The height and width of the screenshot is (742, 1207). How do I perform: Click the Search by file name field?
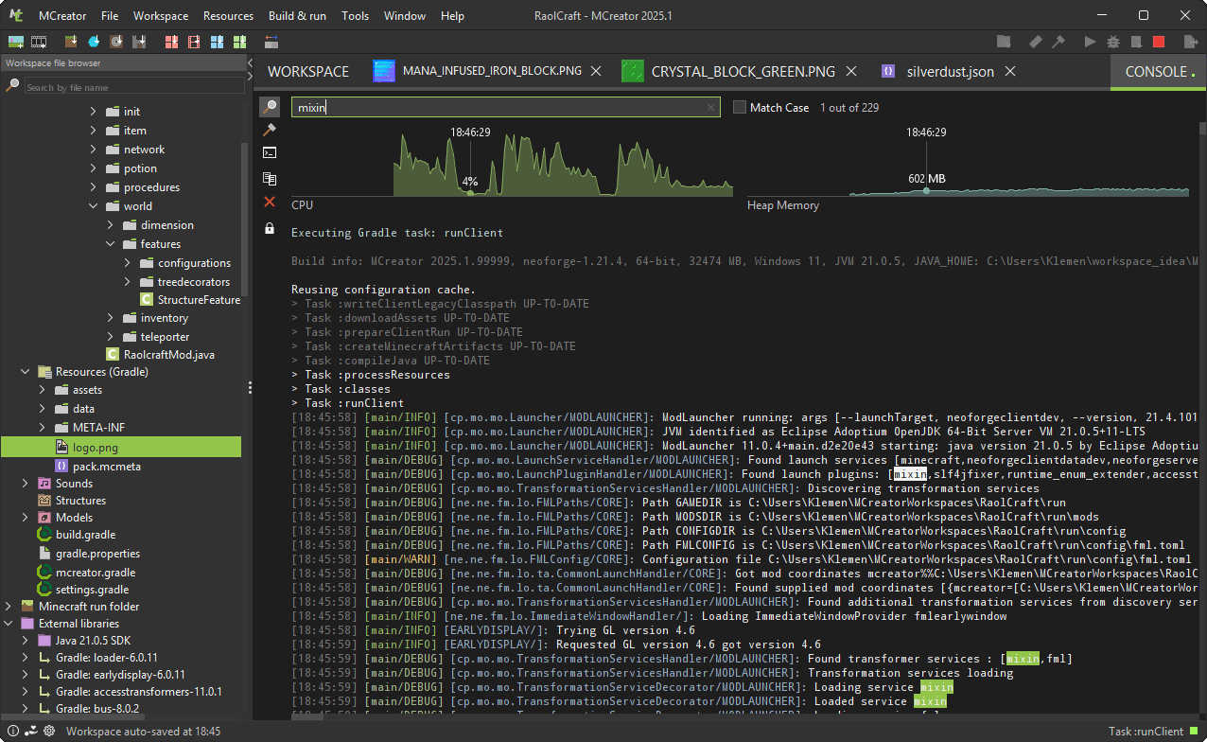[133, 87]
